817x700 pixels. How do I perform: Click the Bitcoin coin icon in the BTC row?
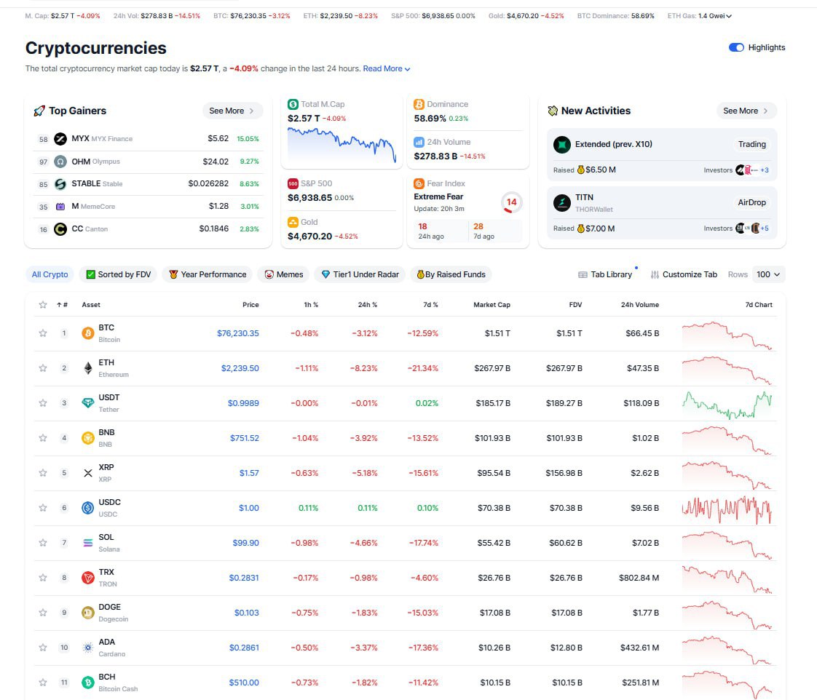(x=88, y=333)
